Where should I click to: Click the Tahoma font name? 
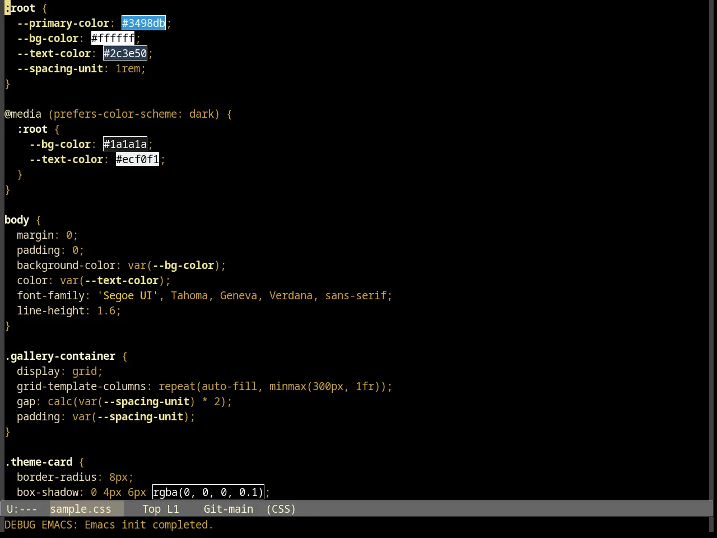coord(189,295)
